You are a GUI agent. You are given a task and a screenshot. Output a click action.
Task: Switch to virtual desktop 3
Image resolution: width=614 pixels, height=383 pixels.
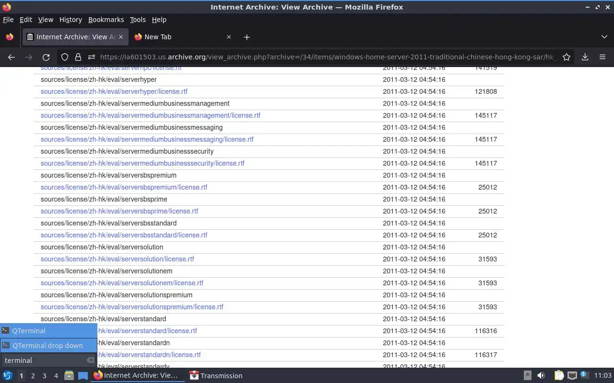click(x=44, y=376)
